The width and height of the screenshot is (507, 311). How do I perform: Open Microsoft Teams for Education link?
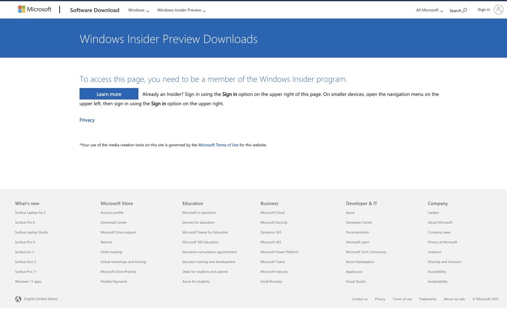pyautogui.click(x=205, y=232)
